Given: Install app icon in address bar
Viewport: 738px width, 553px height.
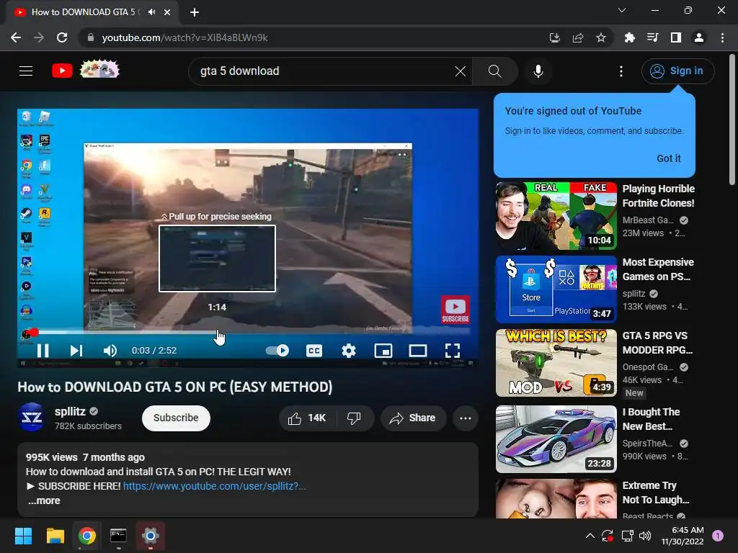Looking at the screenshot, I should click(554, 37).
